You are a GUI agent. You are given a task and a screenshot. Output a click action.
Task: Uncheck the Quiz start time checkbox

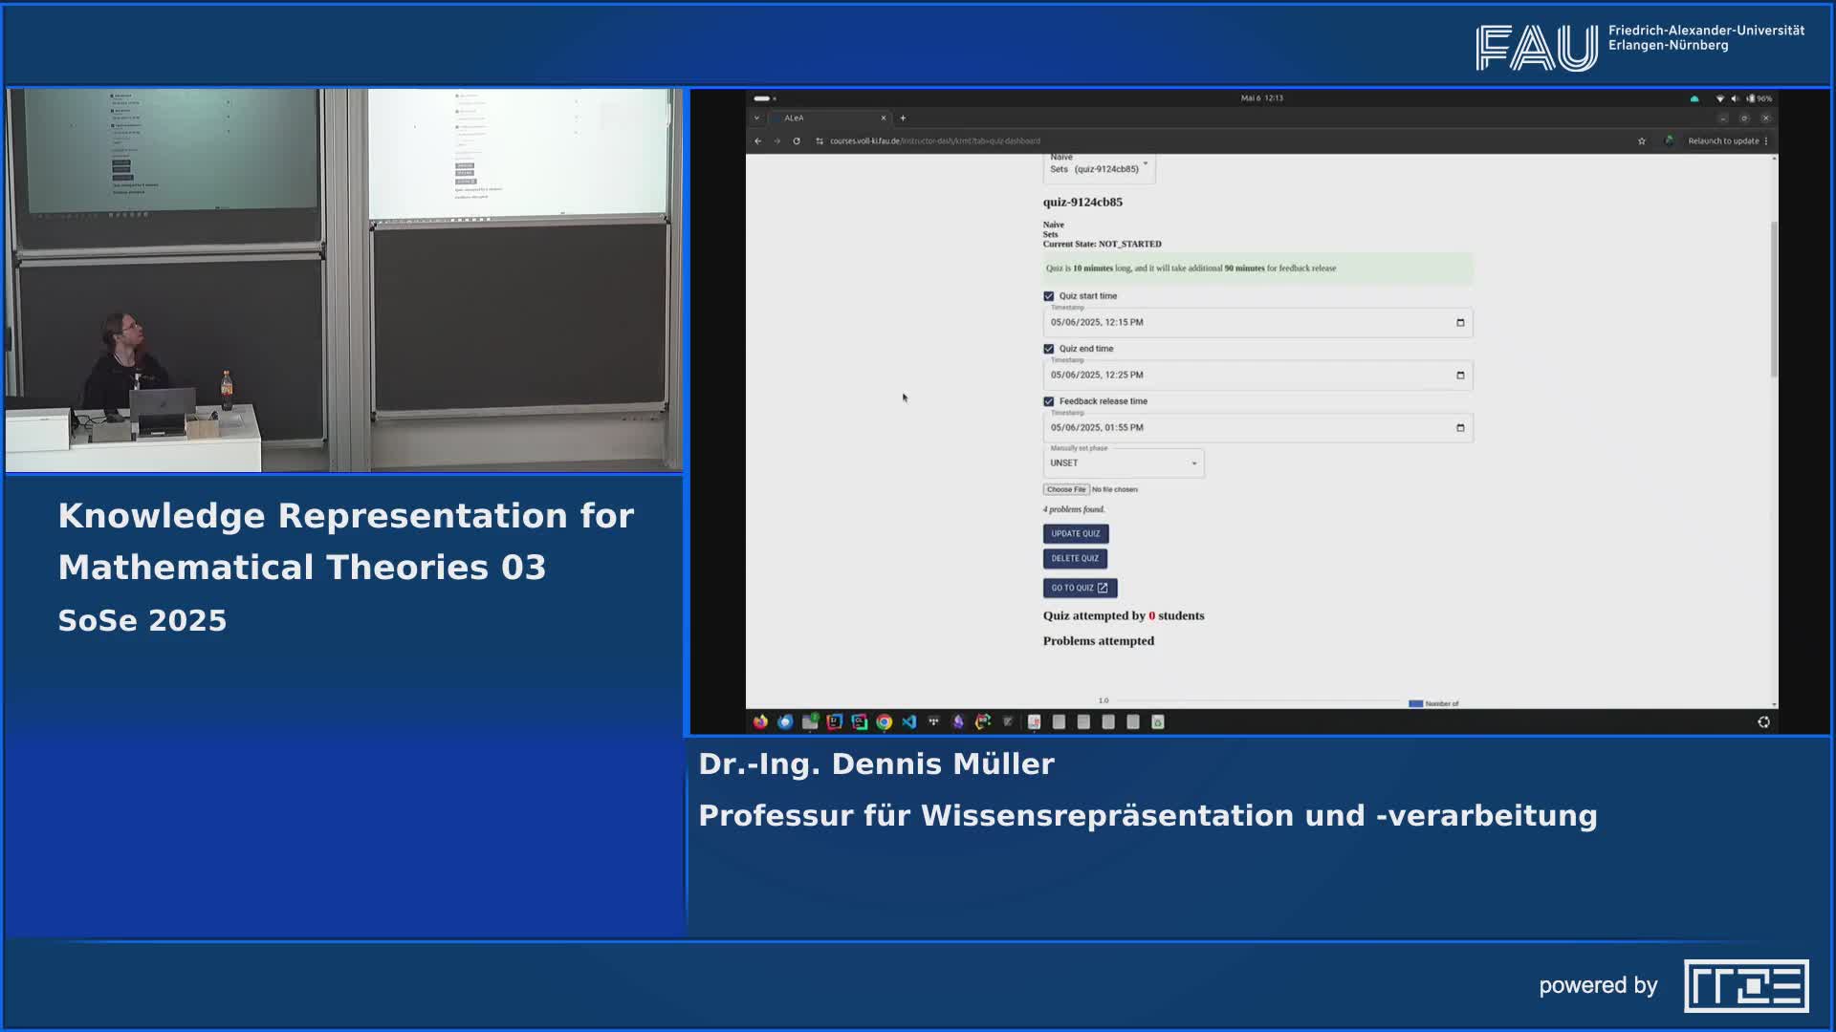pos(1048,296)
